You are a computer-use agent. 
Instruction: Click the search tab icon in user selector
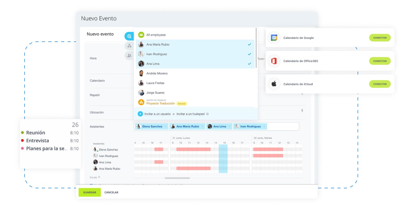(129, 36)
